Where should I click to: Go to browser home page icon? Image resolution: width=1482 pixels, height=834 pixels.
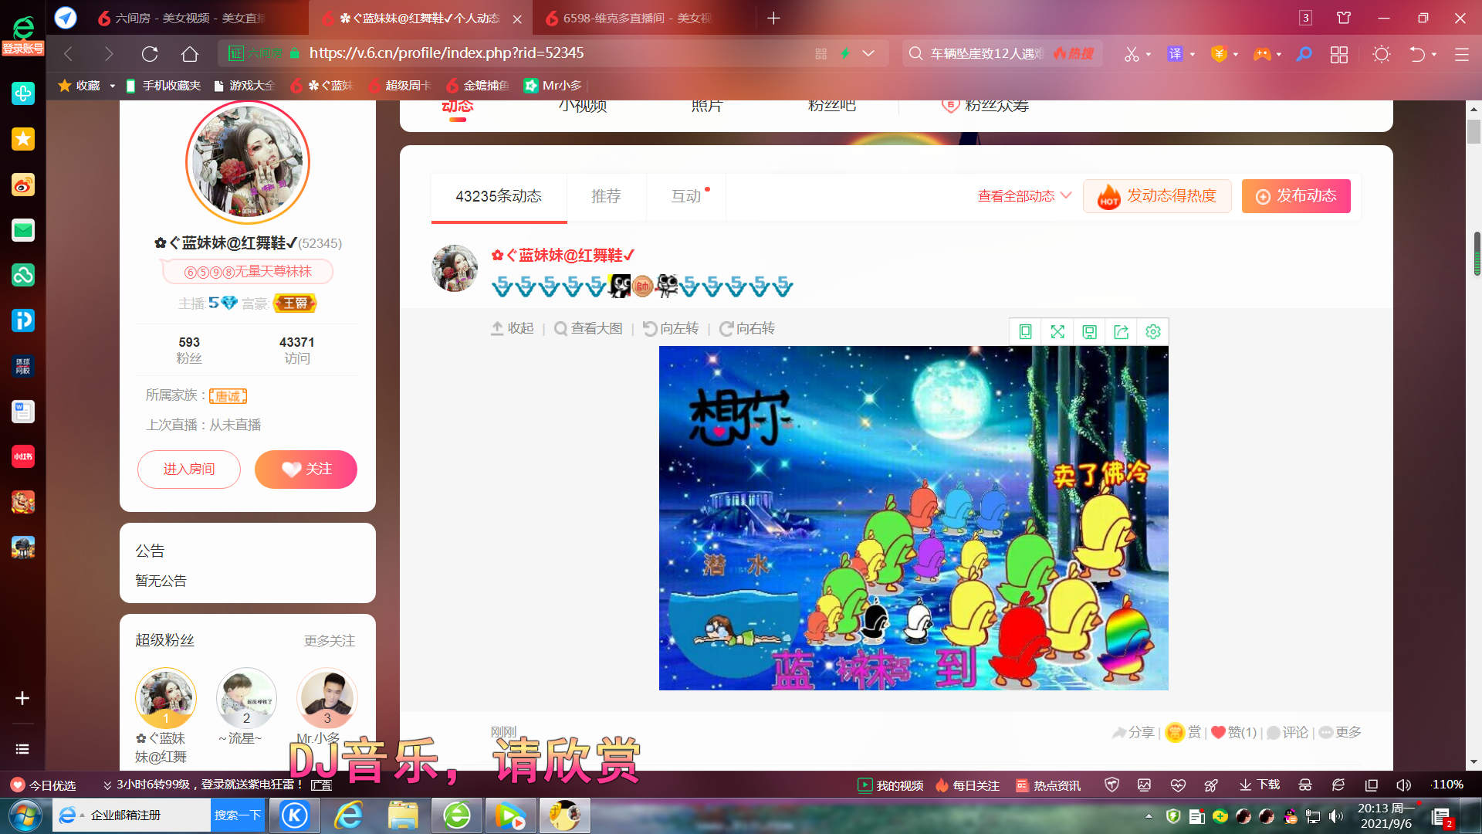pos(190,53)
